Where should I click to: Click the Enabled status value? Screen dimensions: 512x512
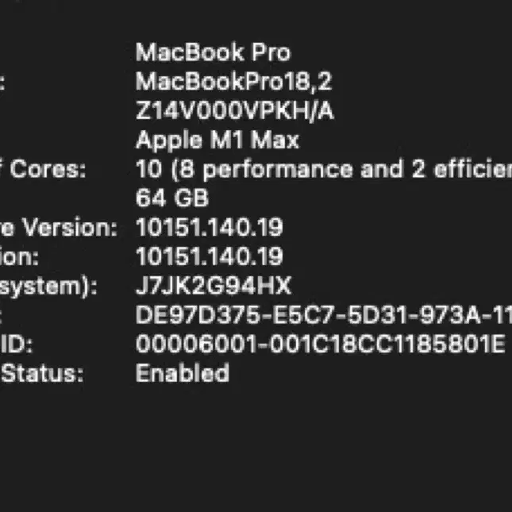[183, 373]
